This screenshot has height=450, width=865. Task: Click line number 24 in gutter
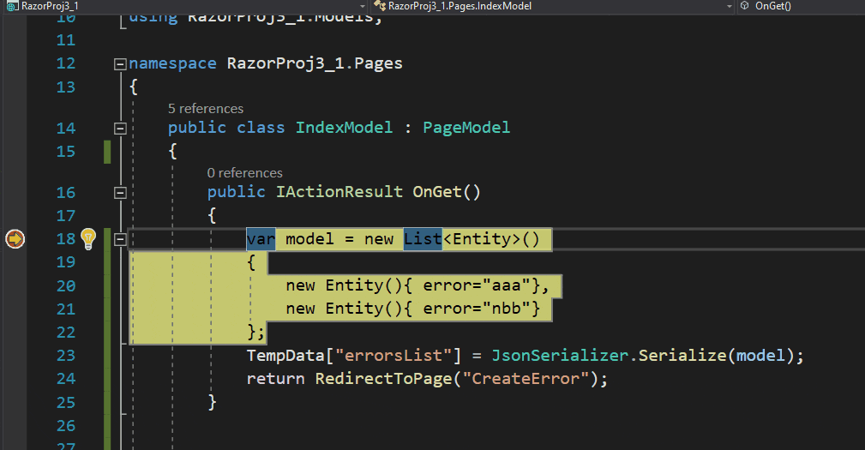click(x=66, y=379)
